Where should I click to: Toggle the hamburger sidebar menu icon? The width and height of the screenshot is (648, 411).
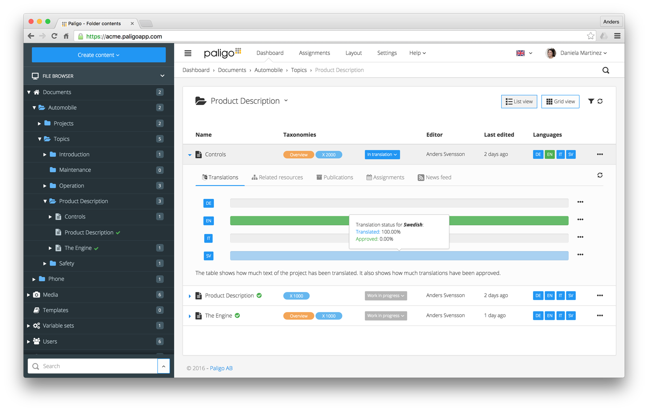click(188, 53)
